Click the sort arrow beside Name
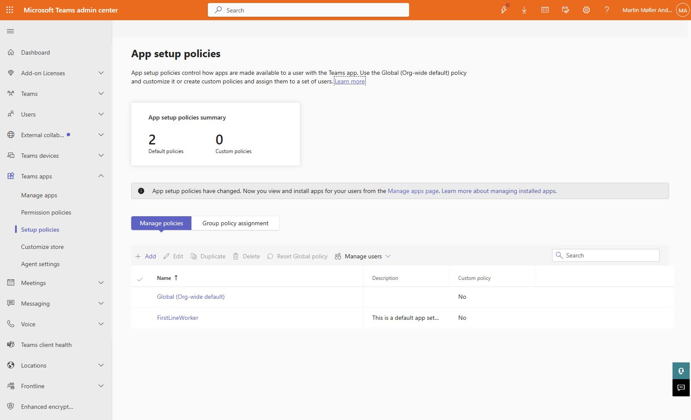This screenshot has width=691, height=420. pyautogui.click(x=176, y=278)
